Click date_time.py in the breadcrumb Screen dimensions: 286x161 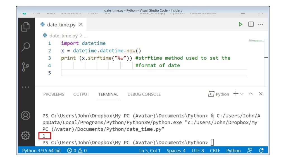(63, 35)
